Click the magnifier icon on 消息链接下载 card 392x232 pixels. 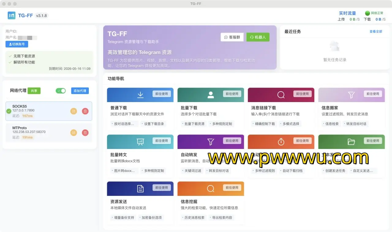(x=281, y=95)
